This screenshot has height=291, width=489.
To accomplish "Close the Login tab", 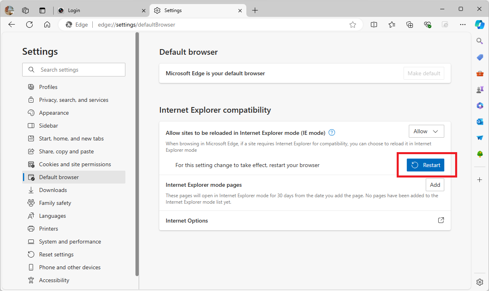I will click(x=143, y=10).
